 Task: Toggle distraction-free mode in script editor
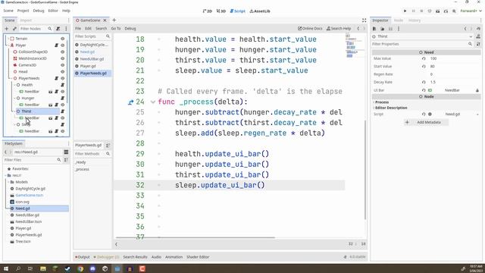[364, 20]
